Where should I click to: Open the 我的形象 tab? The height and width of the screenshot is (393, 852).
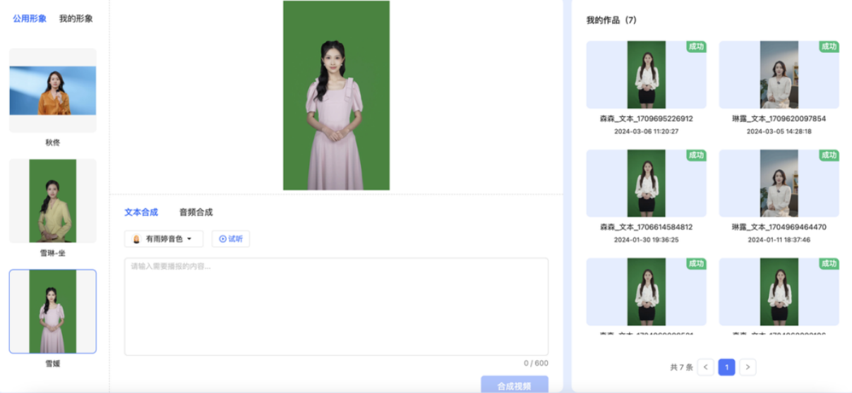tap(76, 19)
